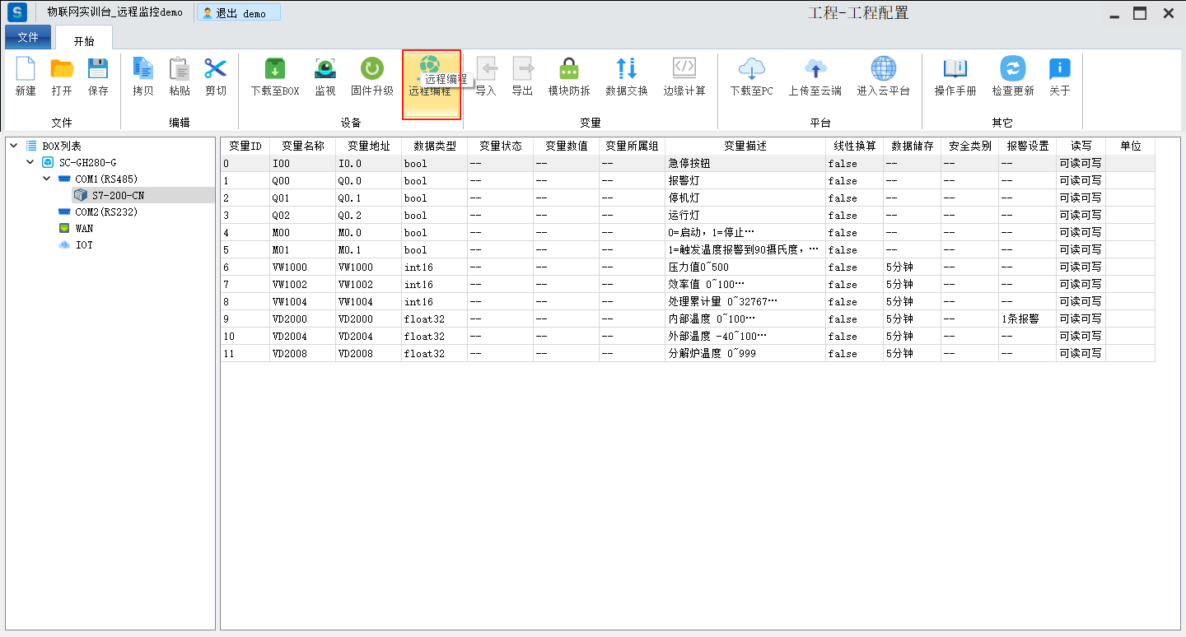Collapse the COM1(RS485) port node
Viewport: 1186px width, 637px height.
tap(47, 179)
